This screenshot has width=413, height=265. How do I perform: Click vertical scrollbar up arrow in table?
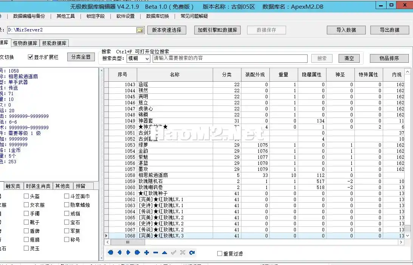[407, 71]
